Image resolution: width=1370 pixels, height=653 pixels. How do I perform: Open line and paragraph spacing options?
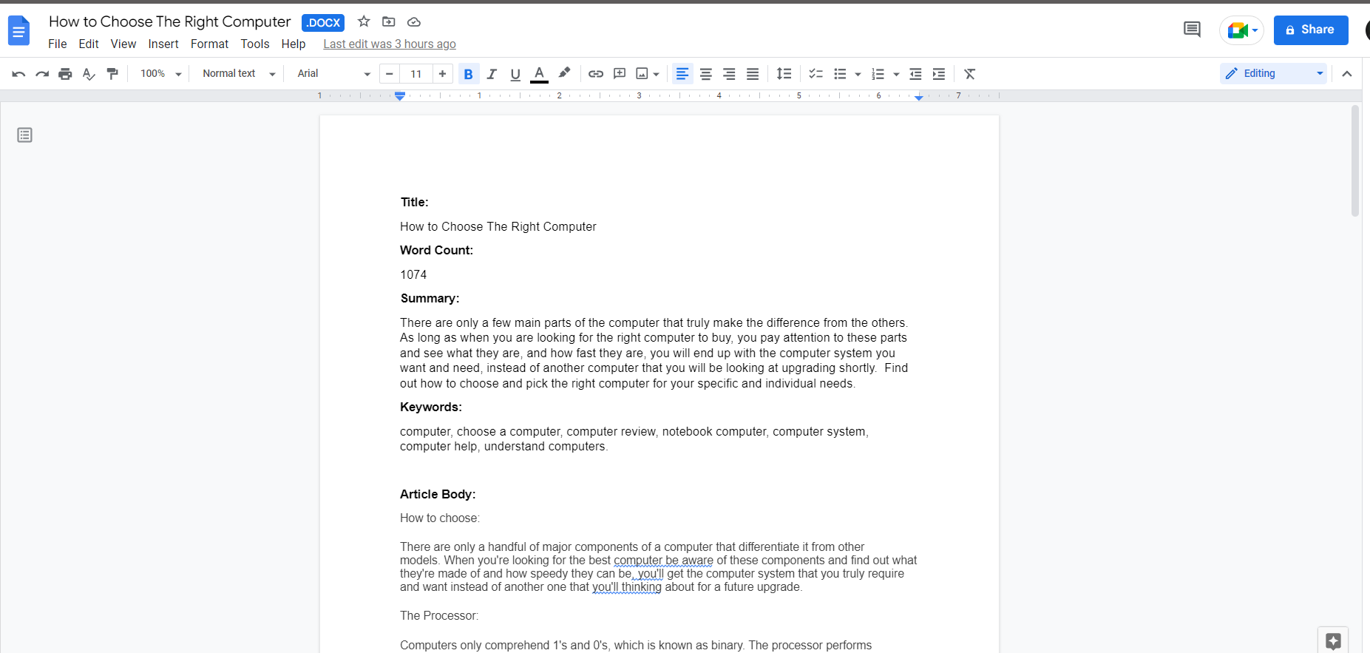click(x=784, y=74)
